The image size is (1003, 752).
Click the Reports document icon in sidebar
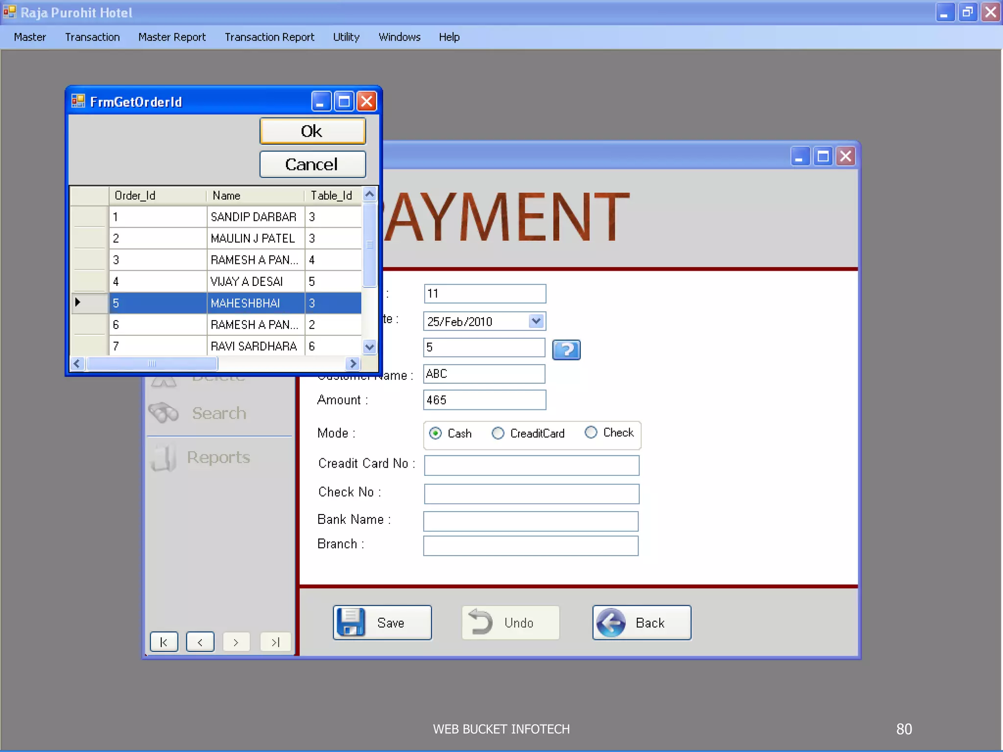163,458
